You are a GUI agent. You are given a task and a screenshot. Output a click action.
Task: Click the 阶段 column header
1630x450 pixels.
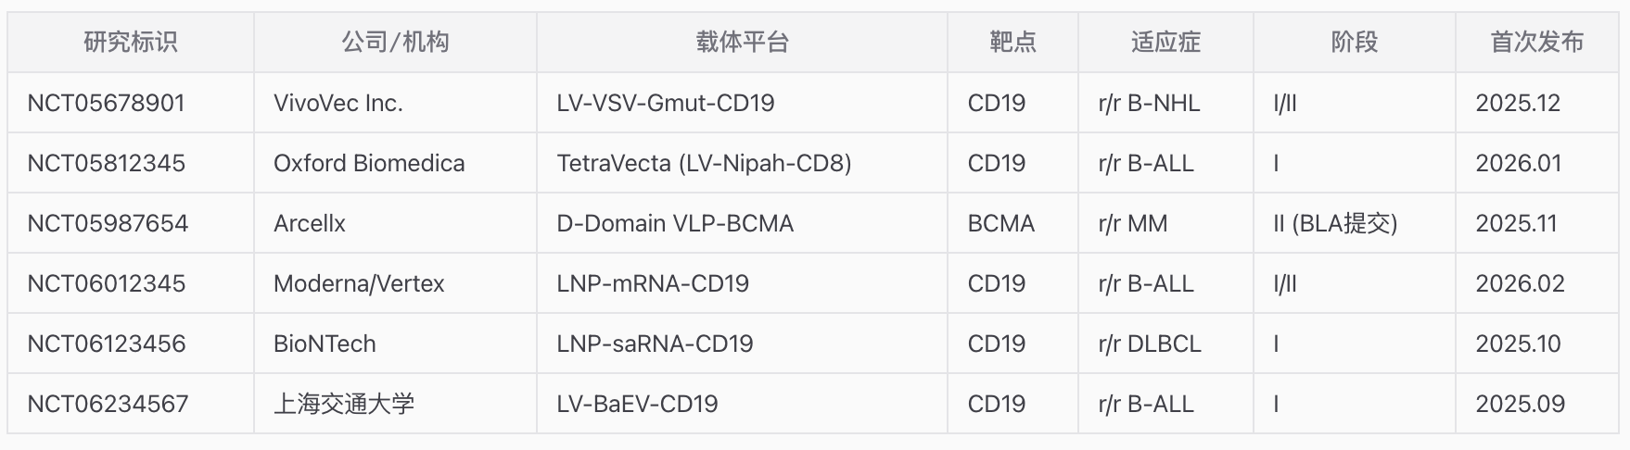[x=1354, y=43]
